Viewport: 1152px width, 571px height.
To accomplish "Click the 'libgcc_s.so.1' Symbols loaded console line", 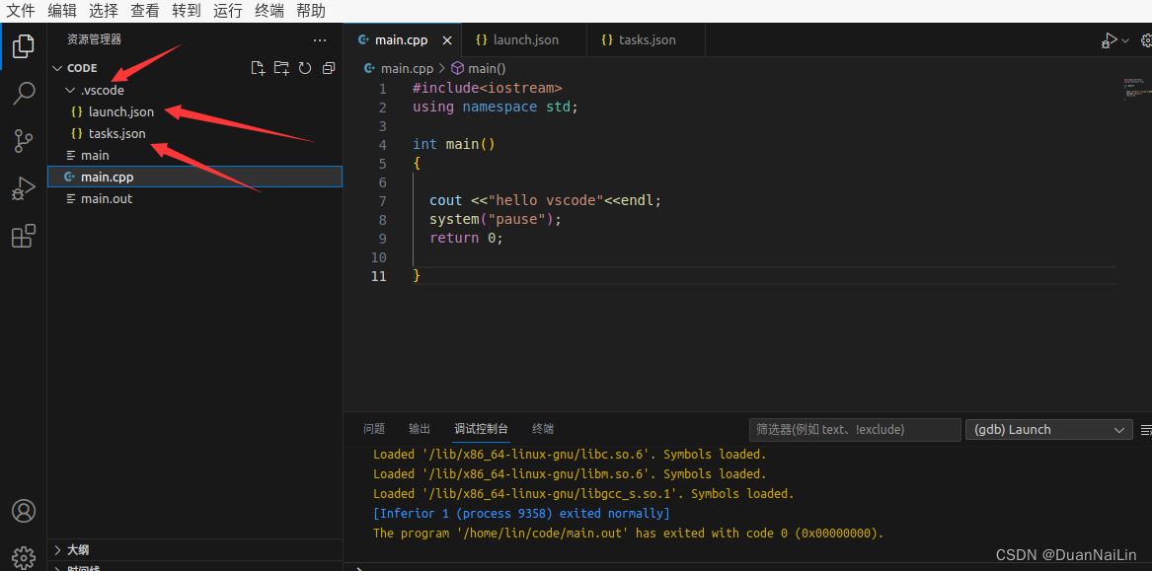I will 583,494.
